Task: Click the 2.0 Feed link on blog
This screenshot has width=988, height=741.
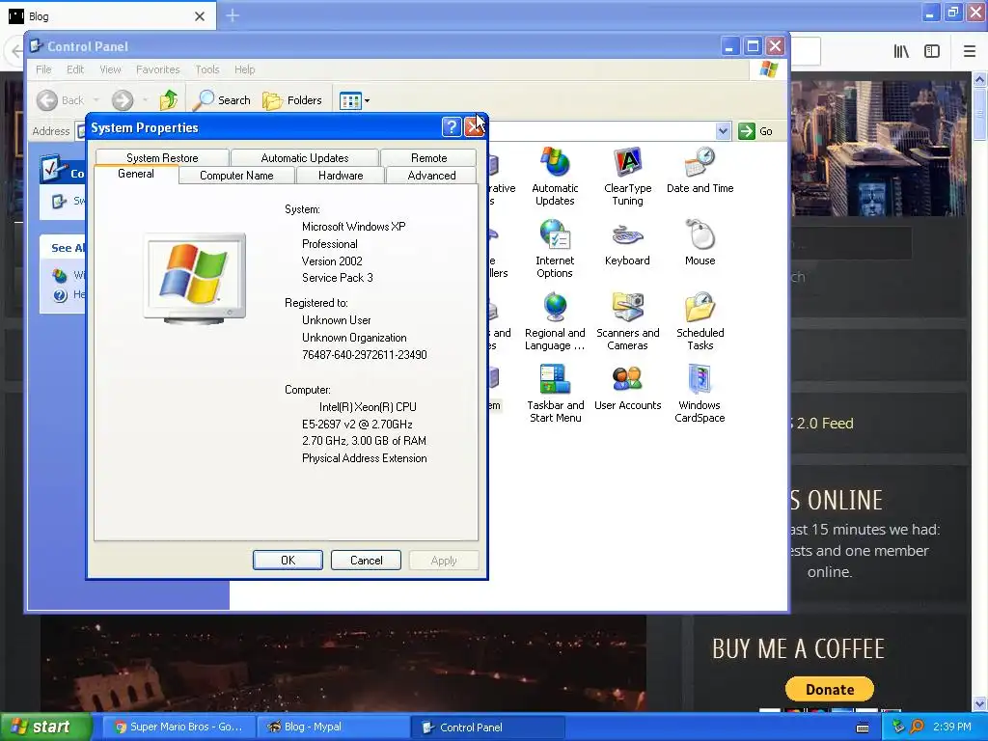Action: (824, 424)
